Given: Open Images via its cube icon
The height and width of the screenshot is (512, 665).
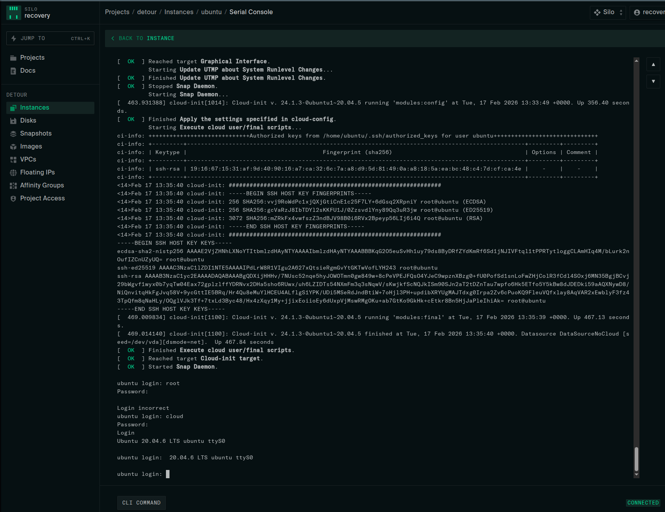Looking at the screenshot, I should pyautogui.click(x=13, y=147).
